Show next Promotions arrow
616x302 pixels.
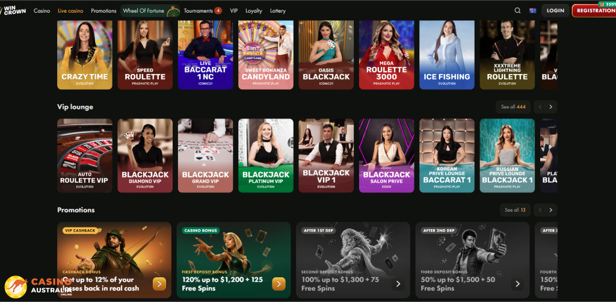[551, 210]
